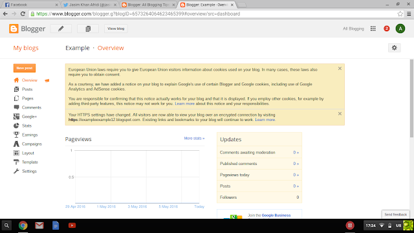Click the Send feedback button
Image resolution: width=414 pixels, height=233 pixels.
[395, 214]
